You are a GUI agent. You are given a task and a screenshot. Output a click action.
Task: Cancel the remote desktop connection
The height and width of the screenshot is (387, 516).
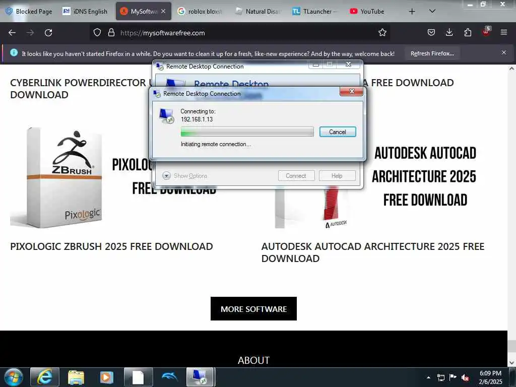click(338, 132)
